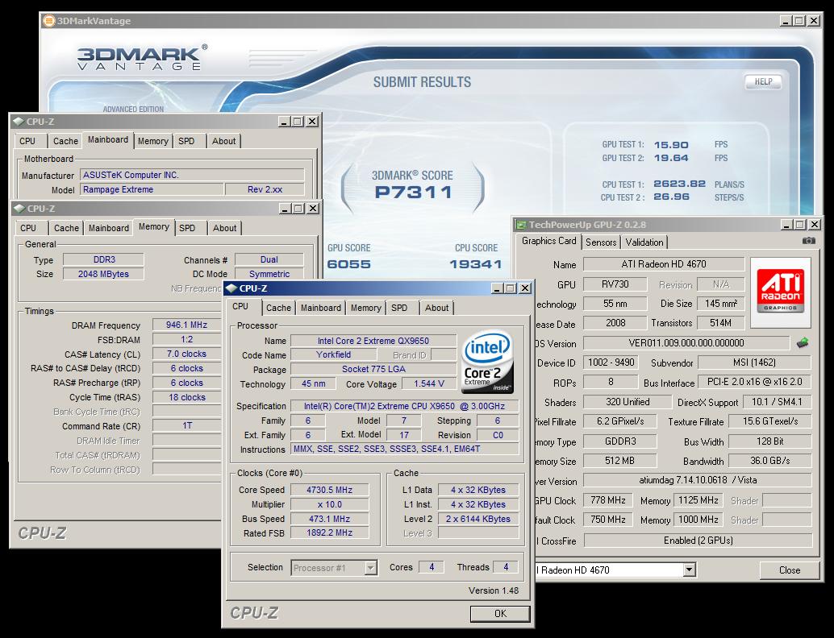Click the GPU score 6055
Screen dimensions: 834x638
349,264
